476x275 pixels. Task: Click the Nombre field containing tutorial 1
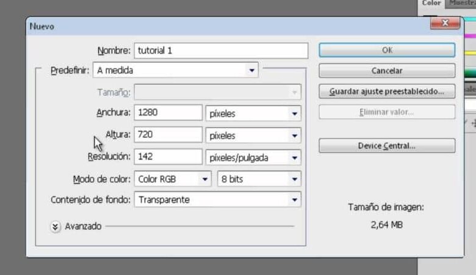(221, 51)
